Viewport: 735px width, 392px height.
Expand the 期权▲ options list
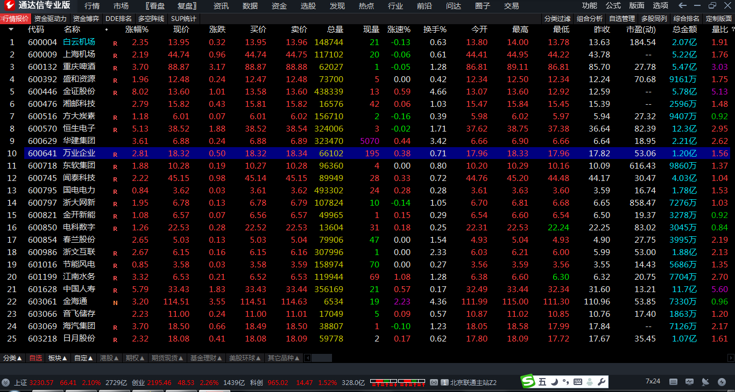tap(135, 358)
